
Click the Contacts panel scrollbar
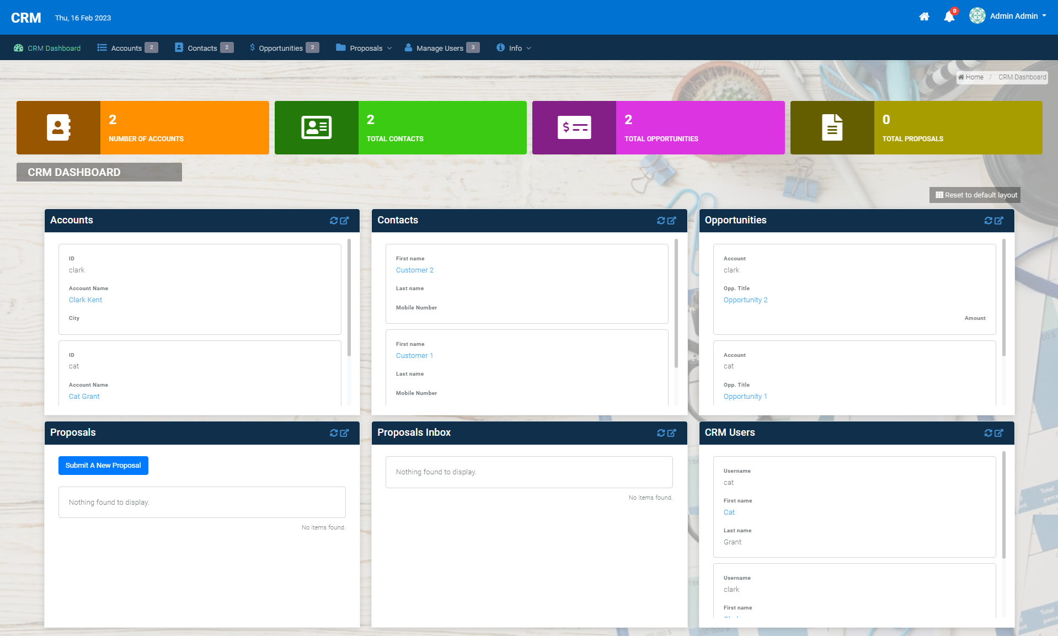pyautogui.click(x=676, y=303)
